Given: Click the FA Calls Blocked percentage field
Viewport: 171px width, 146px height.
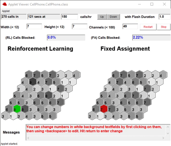Looking at the screenshot, I should pos(151,37).
